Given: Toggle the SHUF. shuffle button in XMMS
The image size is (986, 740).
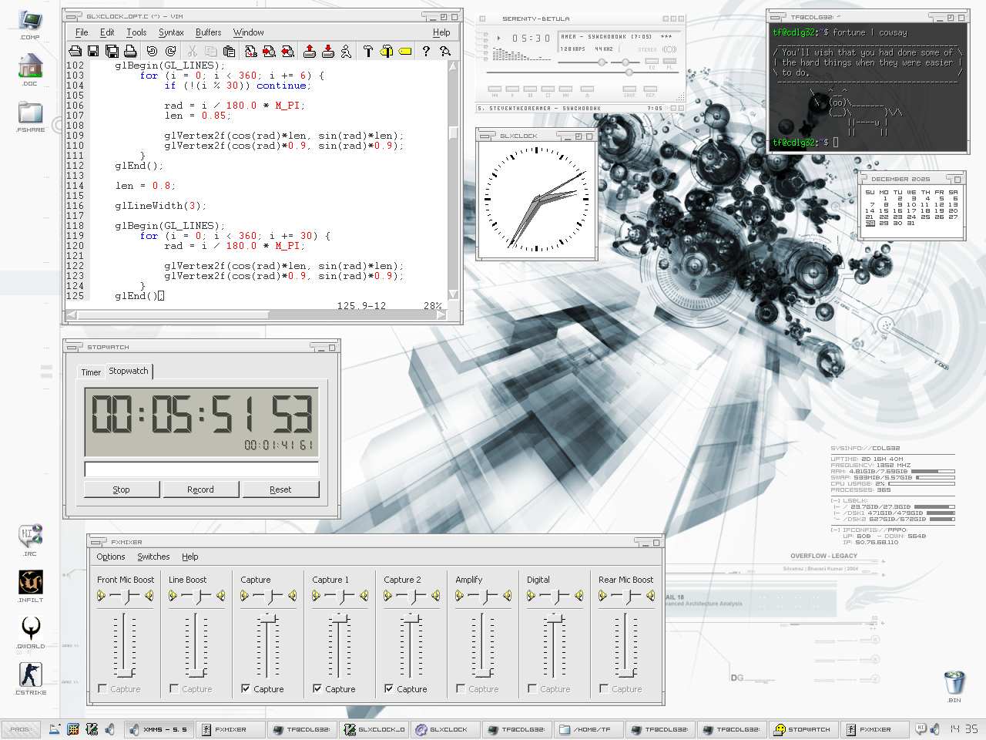Looking at the screenshot, I should 629,89.
